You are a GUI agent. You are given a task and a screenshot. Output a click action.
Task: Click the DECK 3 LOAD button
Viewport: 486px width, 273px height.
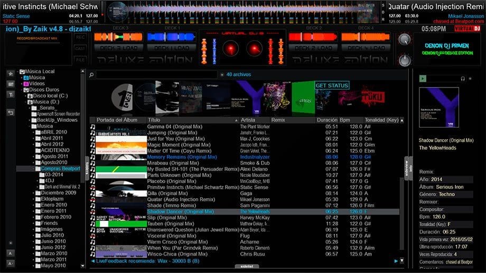(x=118, y=48)
